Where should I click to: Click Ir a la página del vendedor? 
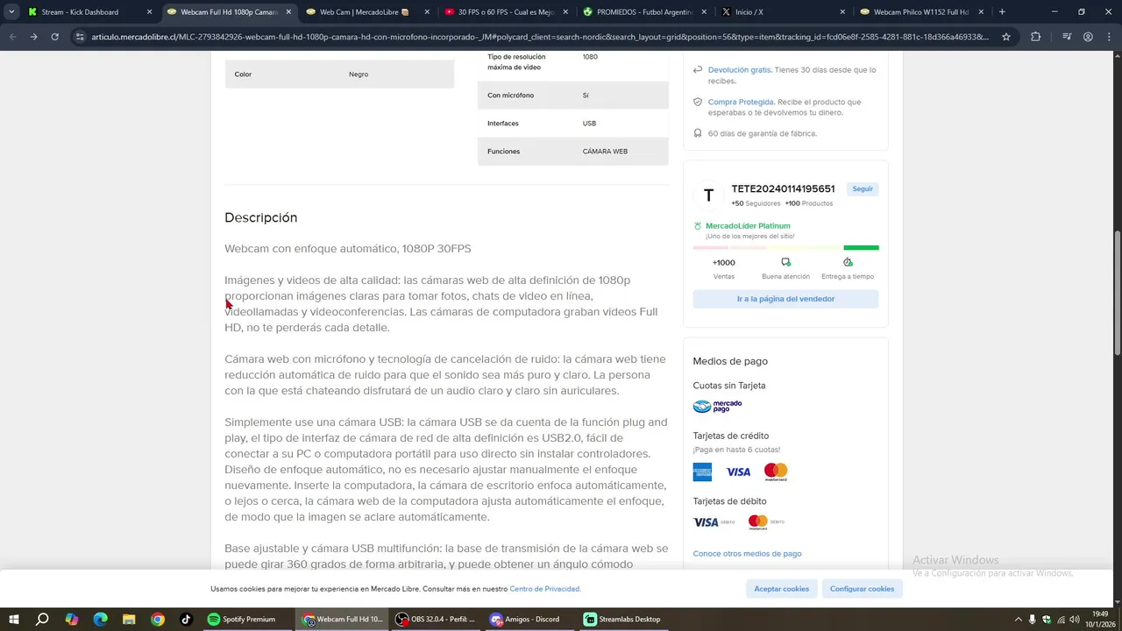pos(785,299)
